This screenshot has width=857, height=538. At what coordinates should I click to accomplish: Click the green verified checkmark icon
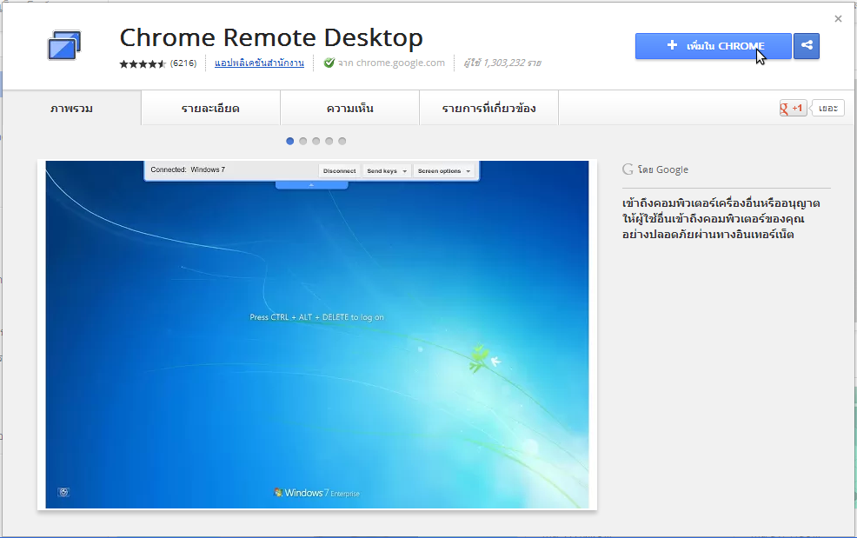click(x=329, y=63)
